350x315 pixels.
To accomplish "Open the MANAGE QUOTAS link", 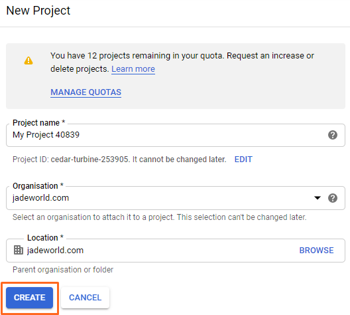I will [86, 92].
